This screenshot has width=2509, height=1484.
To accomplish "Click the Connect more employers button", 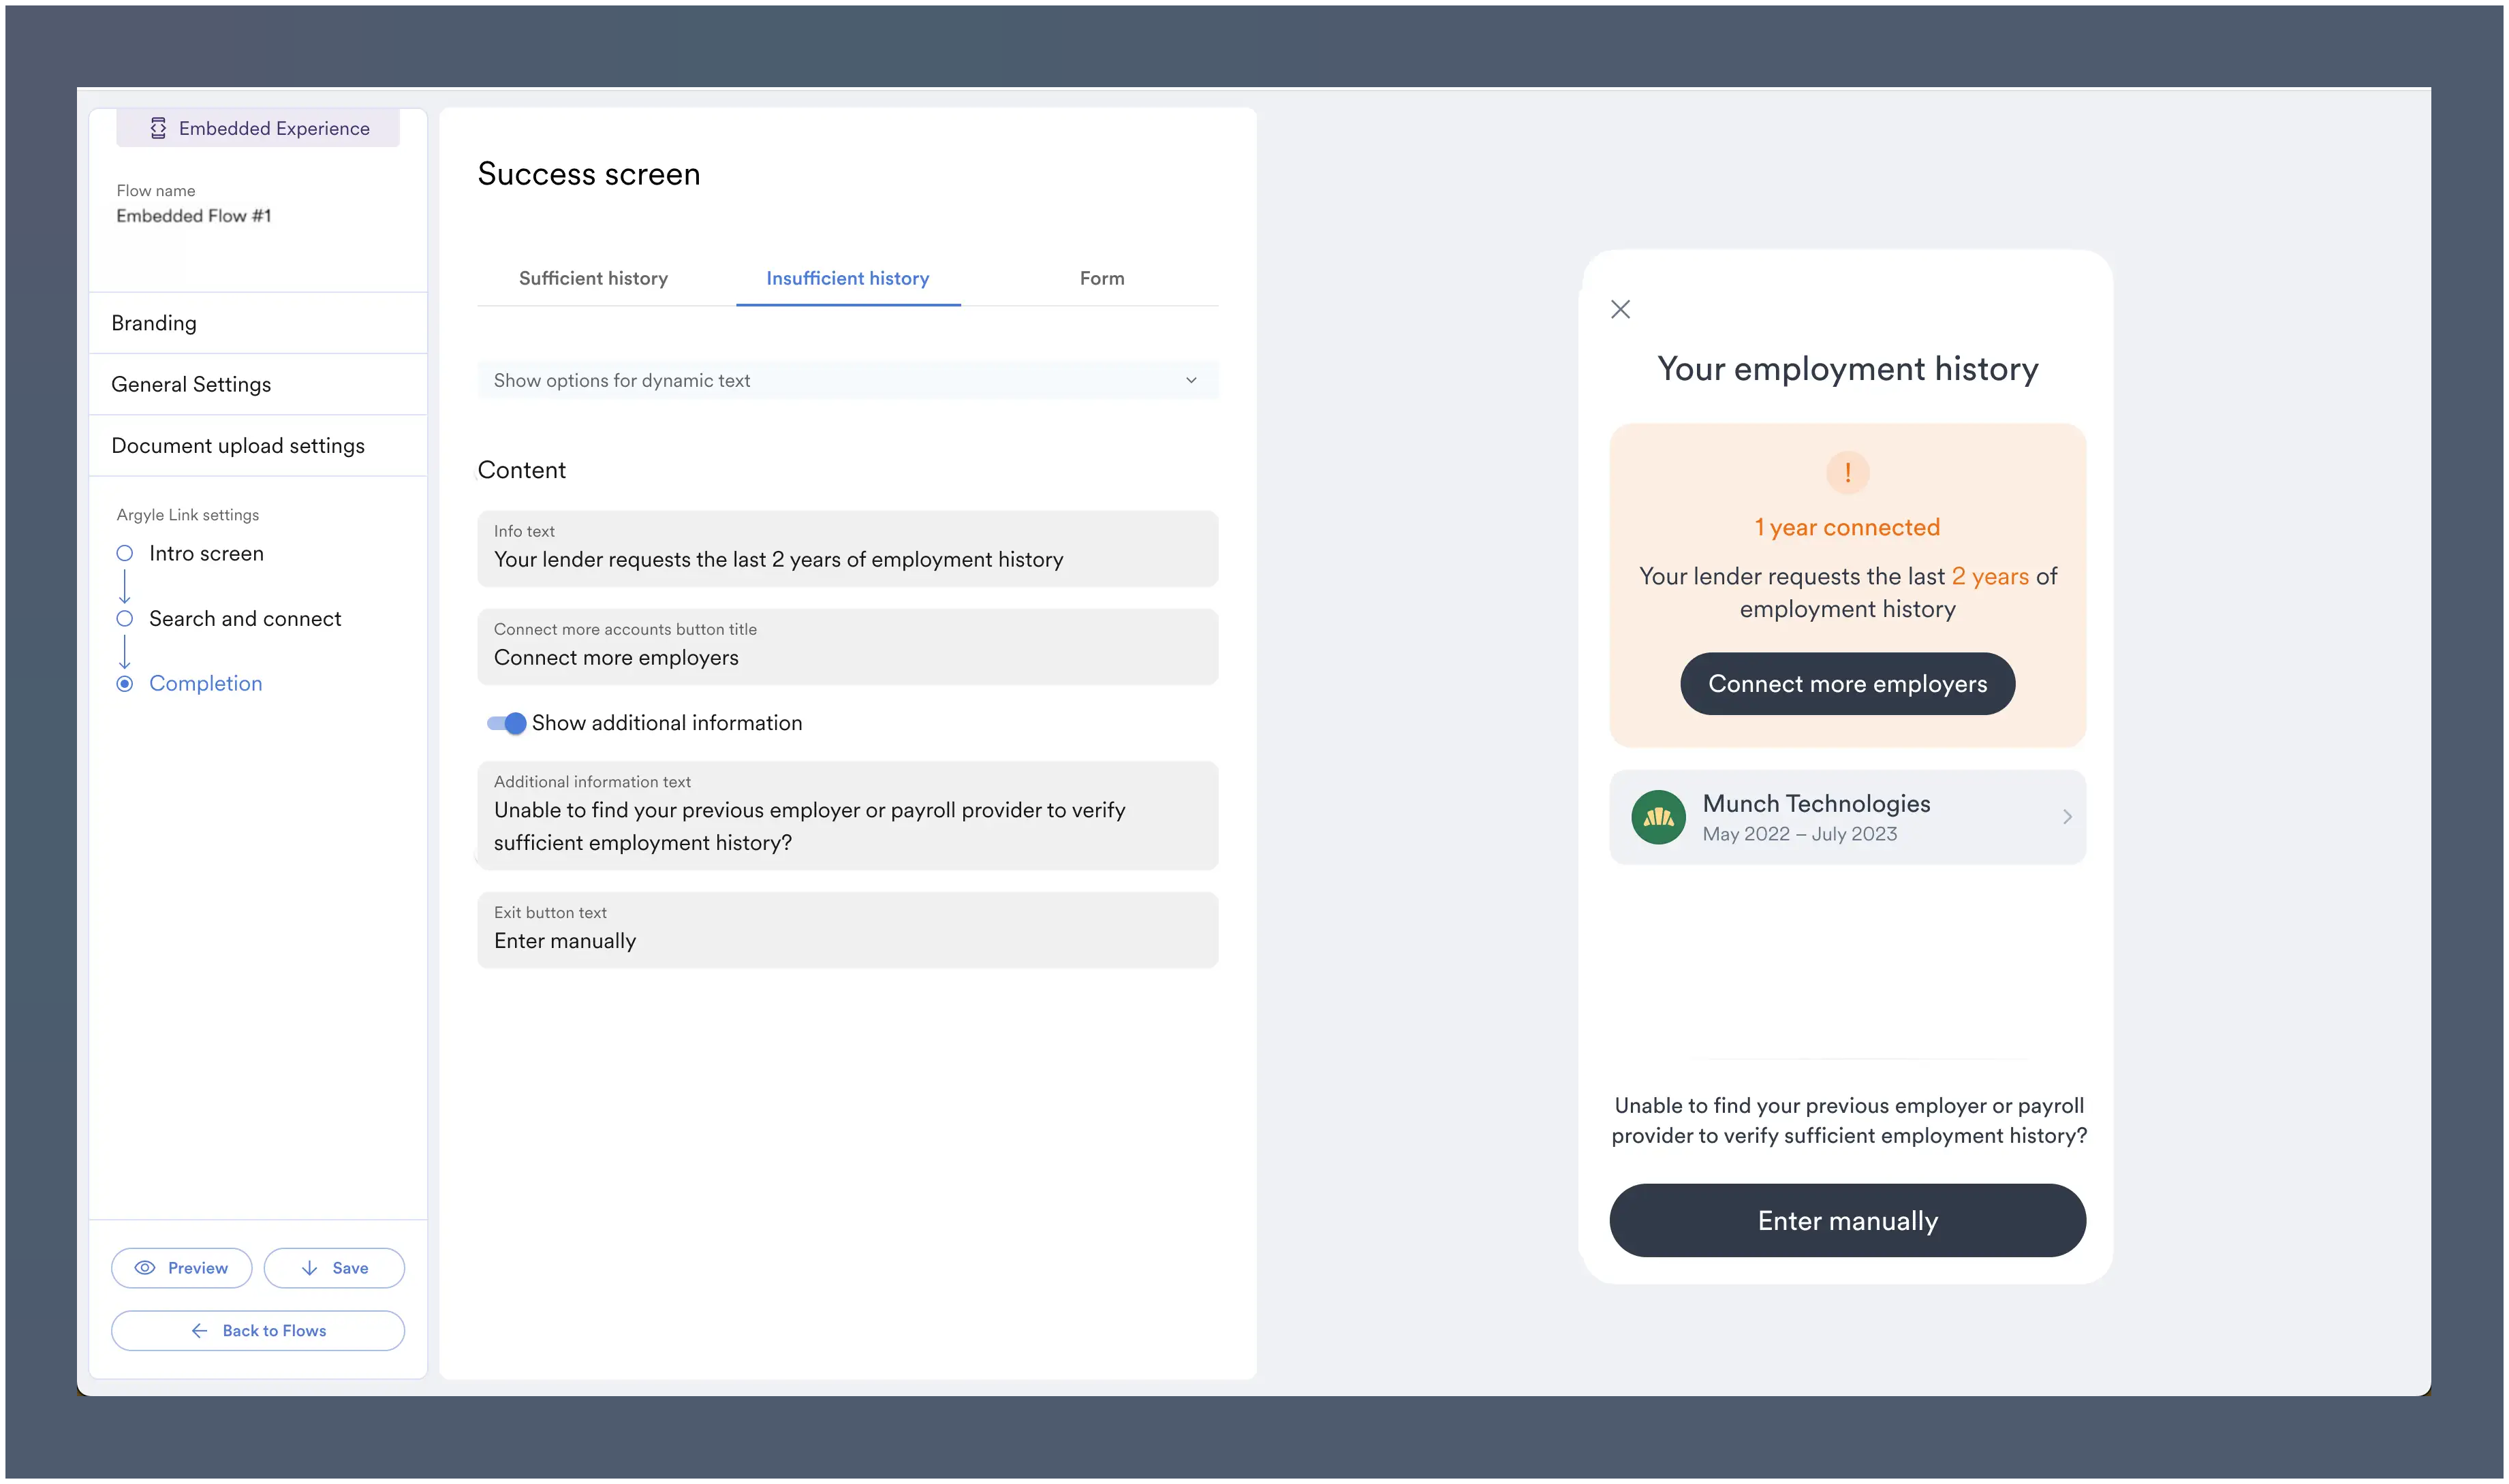I will click(1847, 684).
